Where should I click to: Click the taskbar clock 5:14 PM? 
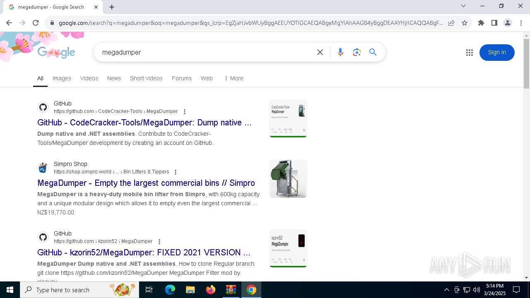pyautogui.click(x=495, y=286)
